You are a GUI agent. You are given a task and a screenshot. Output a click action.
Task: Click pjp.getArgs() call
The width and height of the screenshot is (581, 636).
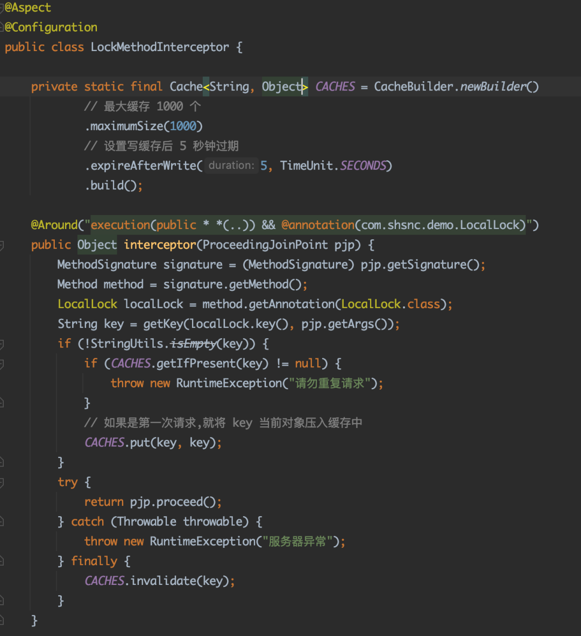pyautogui.click(x=344, y=324)
